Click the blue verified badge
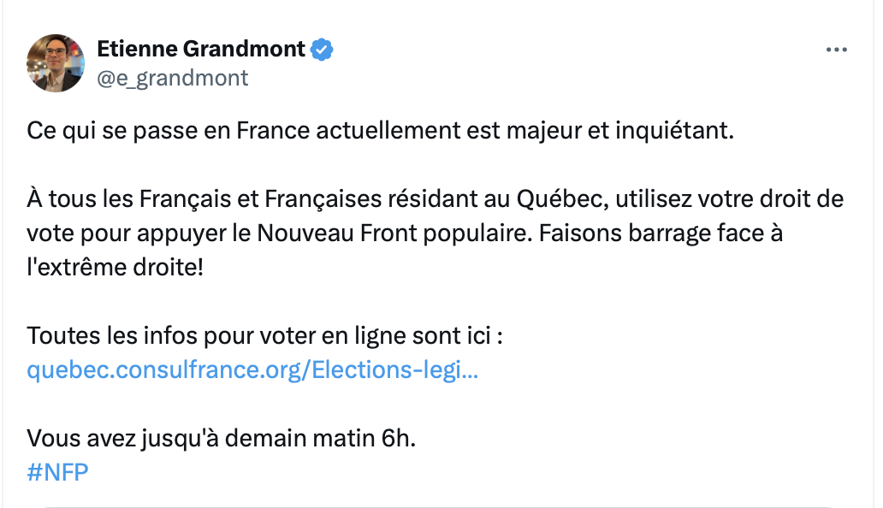 [322, 50]
